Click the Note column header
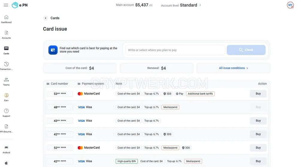The width and height of the screenshot is (299, 167). click(119, 84)
